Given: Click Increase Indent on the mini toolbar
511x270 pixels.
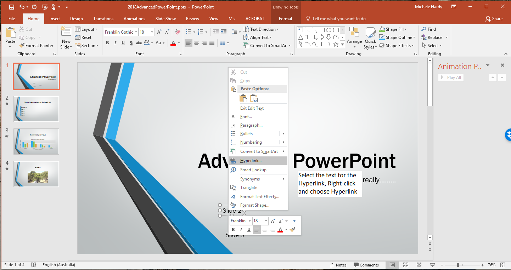Looking at the screenshot, I should click(296, 221).
